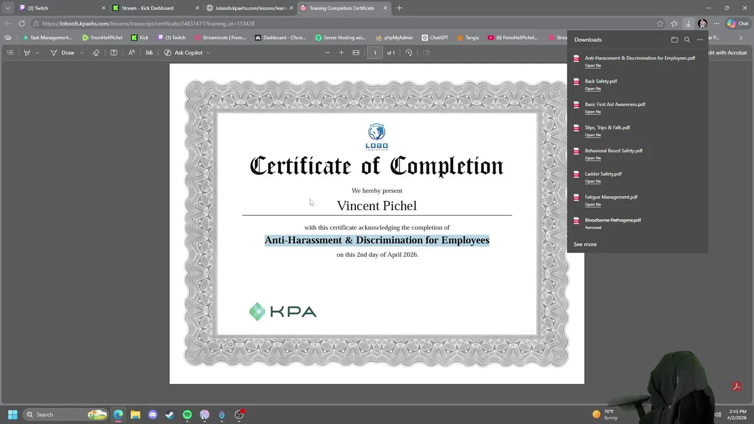The image size is (754, 424).
Task: Click the taskbar Search box
Action: (x=66, y=415)
